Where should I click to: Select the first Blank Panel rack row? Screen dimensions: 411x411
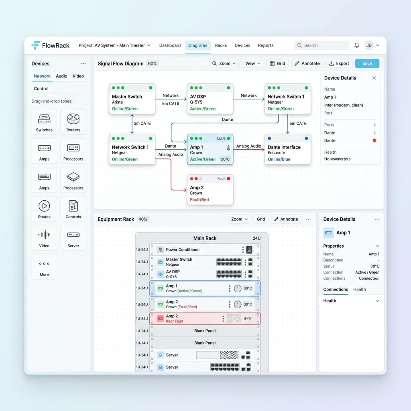(205, 331)
